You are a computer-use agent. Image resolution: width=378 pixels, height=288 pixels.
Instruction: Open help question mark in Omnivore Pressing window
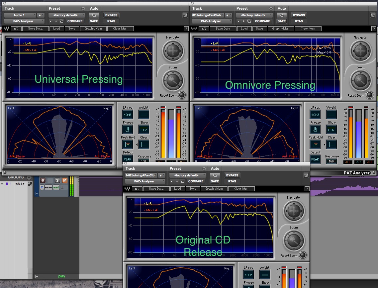(x=374, y=29)
